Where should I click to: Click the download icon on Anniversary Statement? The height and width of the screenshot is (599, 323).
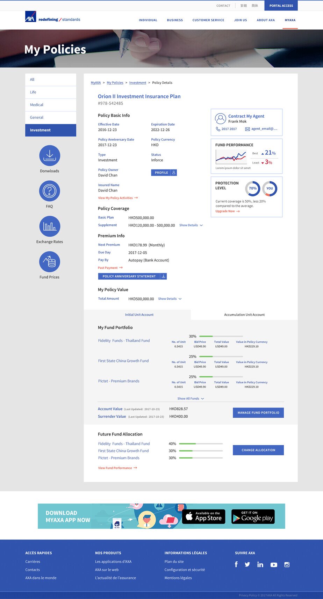coord(163,276)
